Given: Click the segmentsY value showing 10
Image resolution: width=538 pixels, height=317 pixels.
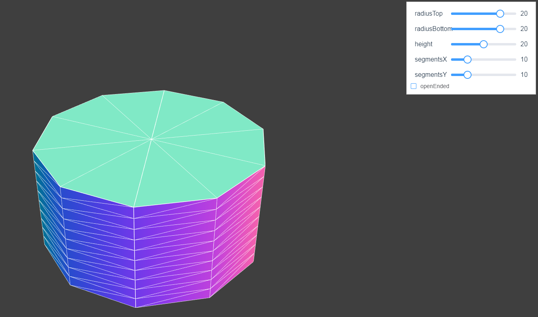Looking at the screenshot, I should click(x=524, y=74).
